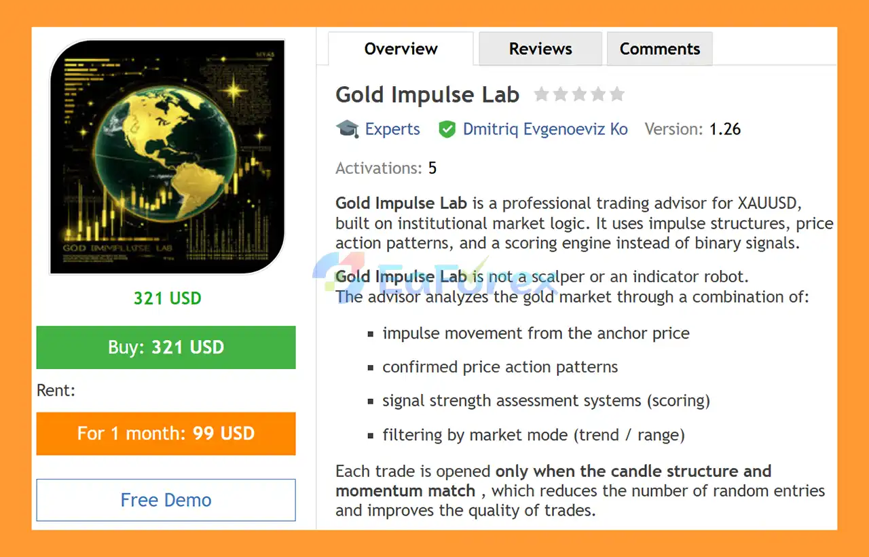869x557 pixels.
Task: Switch to the Overview tab
Action: [x=401, y=49]
